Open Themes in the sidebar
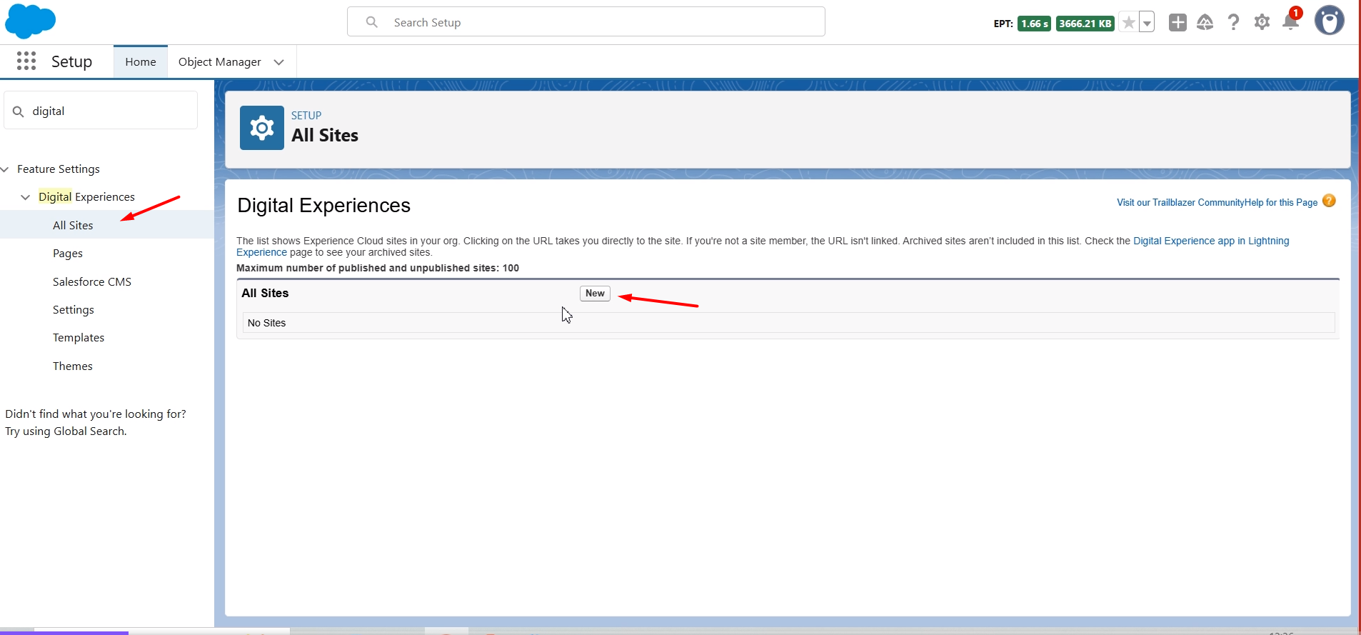Image resolution: width=1361 pixels, height=635 pixels. point(73,366)
